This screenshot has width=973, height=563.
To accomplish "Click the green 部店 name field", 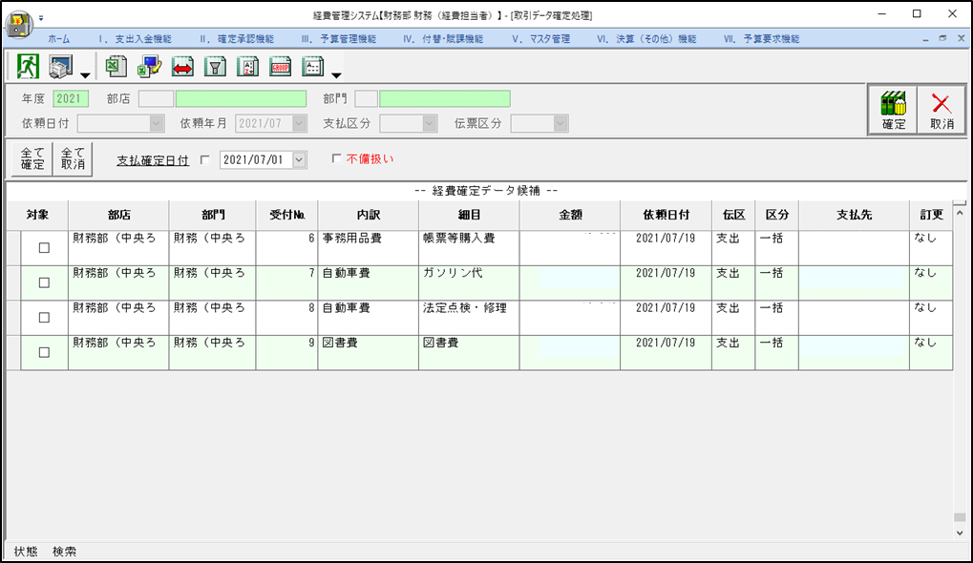I will coord(241,98).
